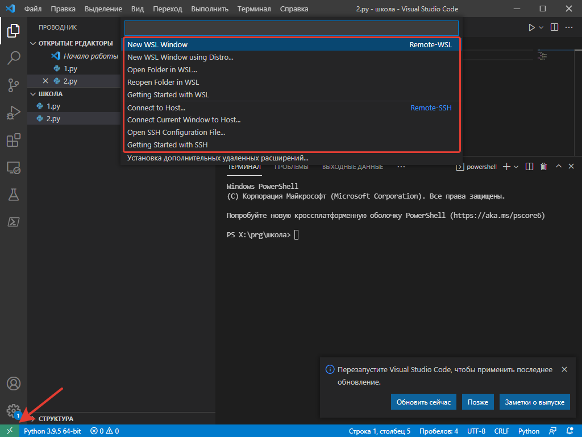Screen dimensions: 582x437
Task: Open the terminal launch profile dropdown
Action: (516, 167)
